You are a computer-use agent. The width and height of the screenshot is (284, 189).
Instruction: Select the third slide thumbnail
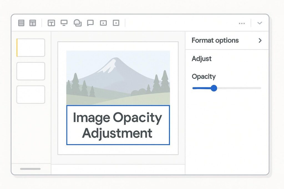(31, 95)
